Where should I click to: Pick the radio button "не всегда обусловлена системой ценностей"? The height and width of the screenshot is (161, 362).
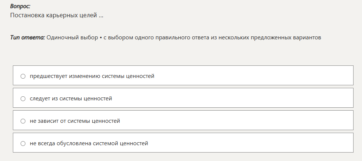23,143
